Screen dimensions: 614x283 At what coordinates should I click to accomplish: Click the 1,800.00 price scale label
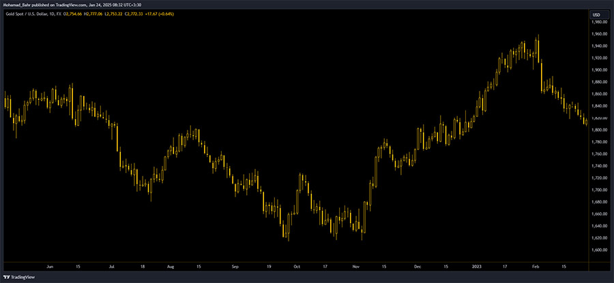click(598, 130)
